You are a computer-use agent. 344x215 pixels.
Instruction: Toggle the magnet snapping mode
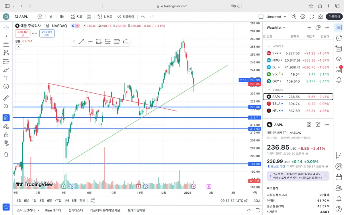pyautogui.click(x=6, y=118)
